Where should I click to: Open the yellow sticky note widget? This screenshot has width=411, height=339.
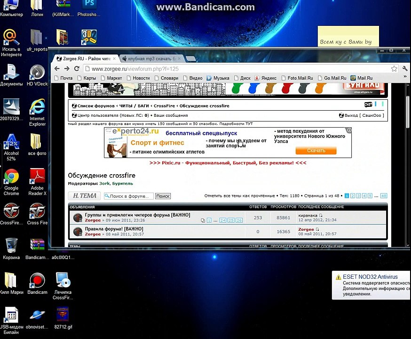348,36
